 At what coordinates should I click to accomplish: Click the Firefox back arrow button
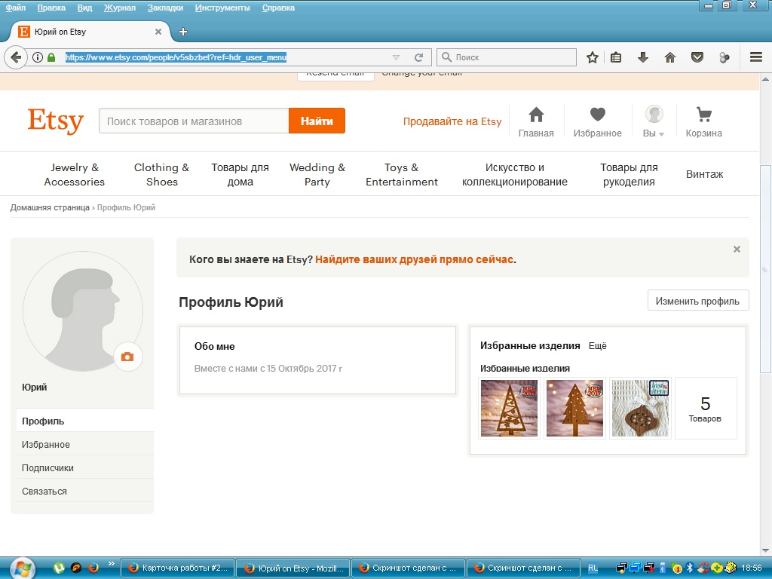[x=16, y=57]
